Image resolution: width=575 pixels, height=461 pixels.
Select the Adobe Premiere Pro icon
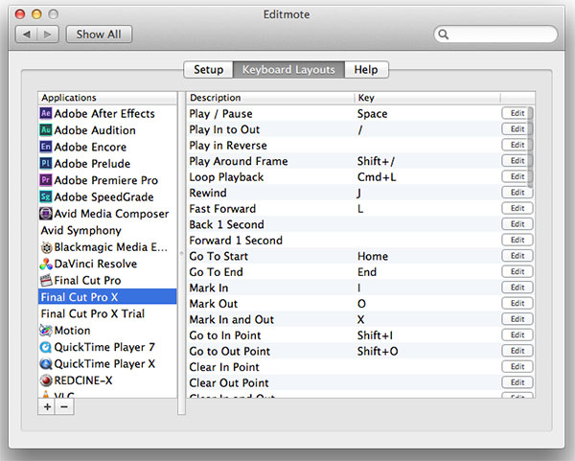[x=45, y=180]
